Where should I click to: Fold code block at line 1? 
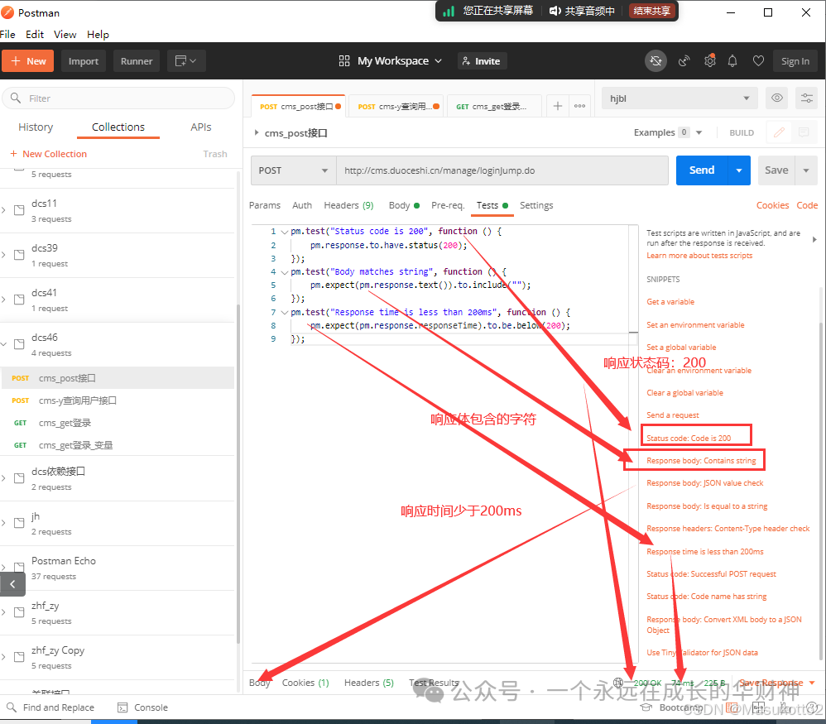point(285,232)
